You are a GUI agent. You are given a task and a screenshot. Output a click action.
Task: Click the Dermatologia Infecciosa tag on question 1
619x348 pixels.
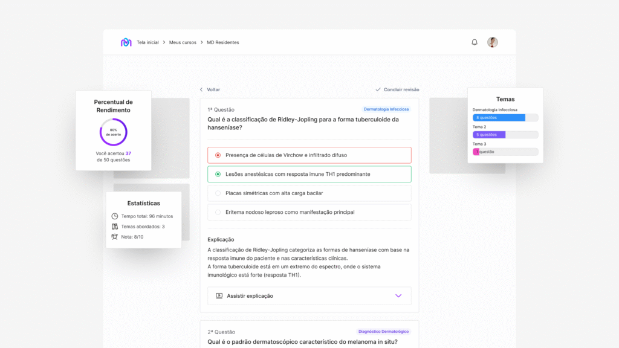pos(386,109)
